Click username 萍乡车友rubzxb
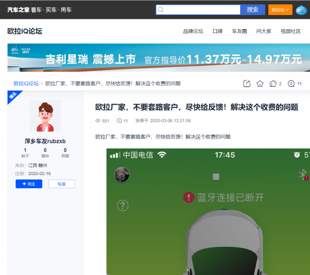 [45, 141]
